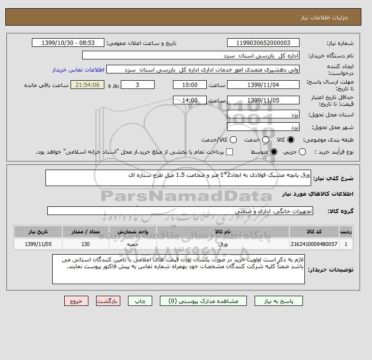372x360 pixels.
Task: Click the remaining days field showing 3
Action: click(x=138, y=85)
